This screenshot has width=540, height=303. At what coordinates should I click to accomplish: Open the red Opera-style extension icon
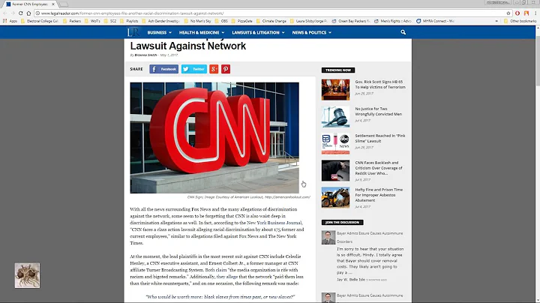517,13
